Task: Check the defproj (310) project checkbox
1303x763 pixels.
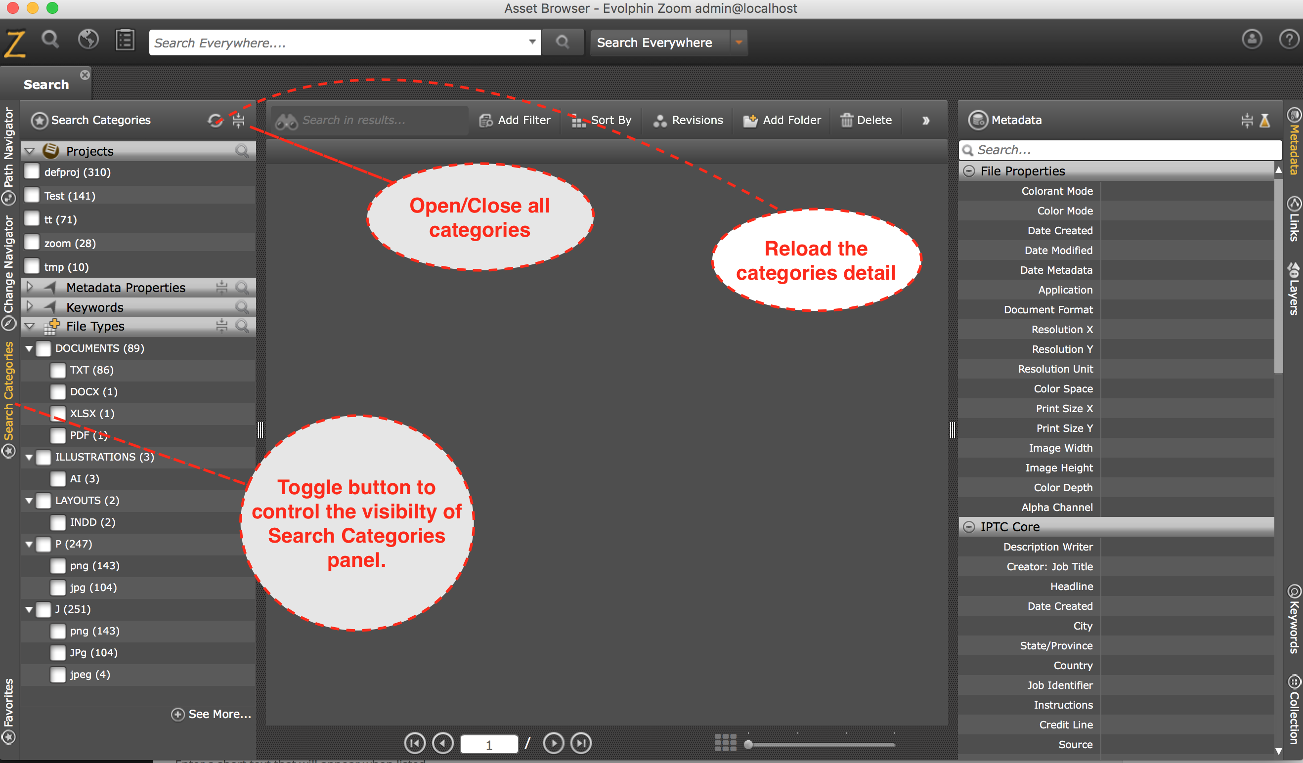Action: 32,171
